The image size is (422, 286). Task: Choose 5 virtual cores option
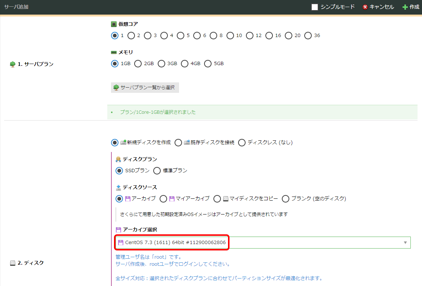pos(181,36)
